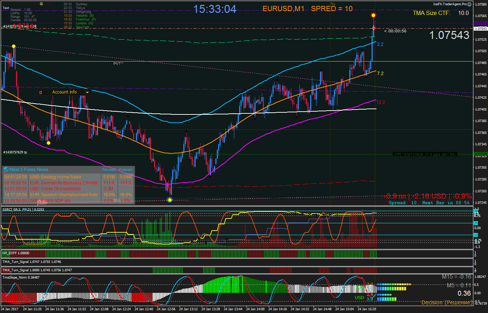Click the candle countdown < 00:00:56 label
Screen dimensions: 488x313
coord(395,31)
